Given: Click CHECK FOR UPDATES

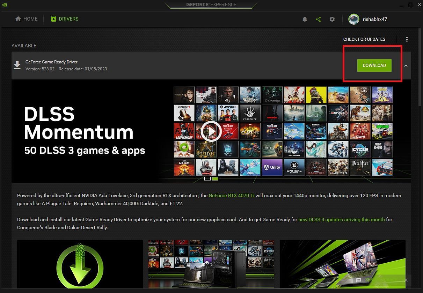Looking at the screenshot, I should click(x=364, y=39).
